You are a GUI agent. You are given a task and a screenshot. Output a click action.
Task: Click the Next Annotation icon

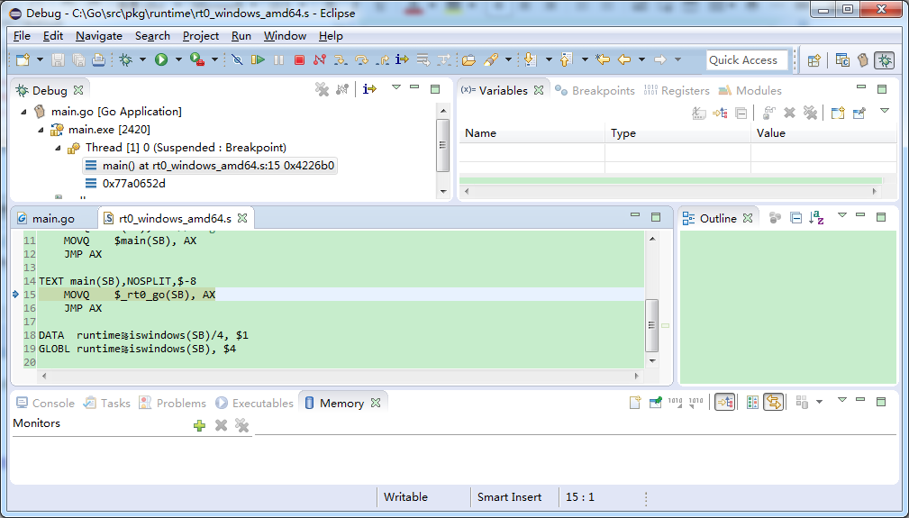pos(530,59)
